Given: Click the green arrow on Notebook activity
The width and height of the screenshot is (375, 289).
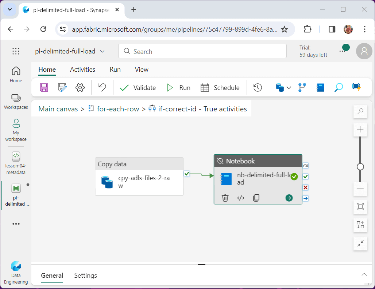Looking at the screenshot, I should tap(289, 198).
